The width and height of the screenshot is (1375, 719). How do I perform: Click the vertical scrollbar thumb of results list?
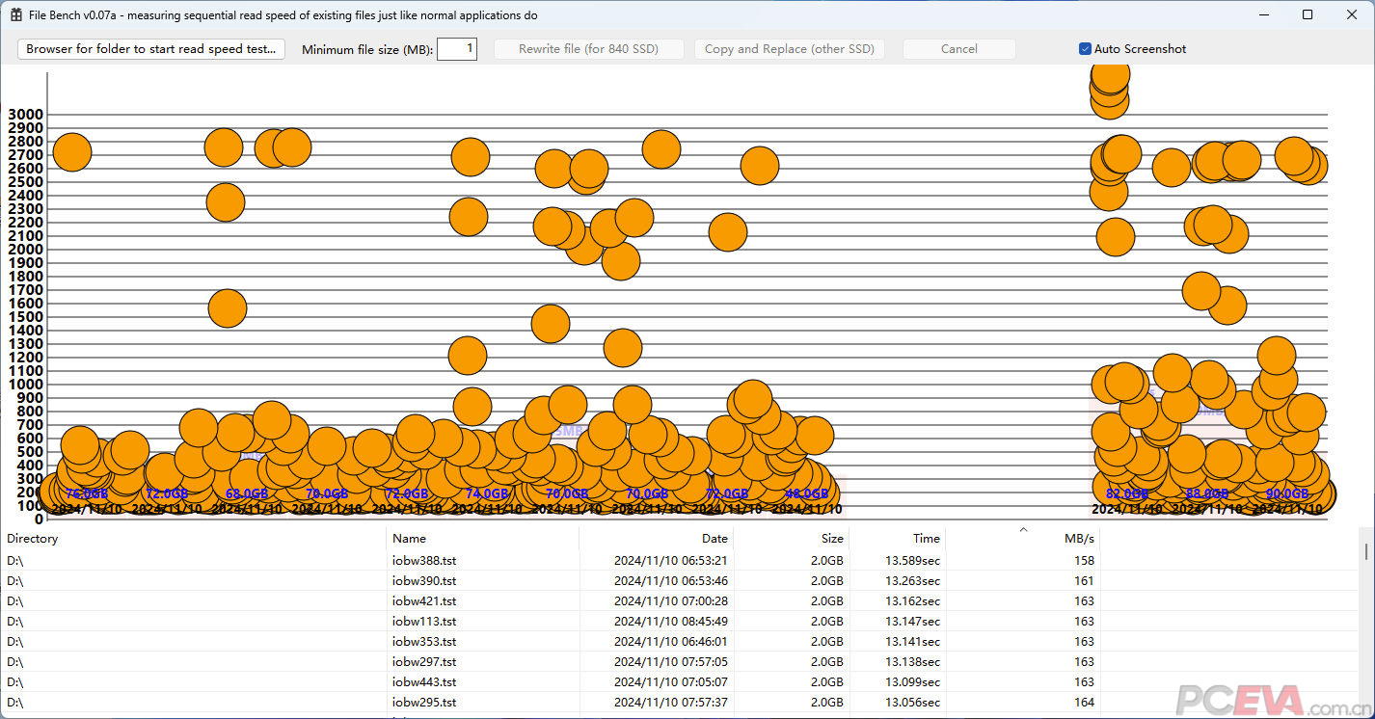[x=1365, y=550]
